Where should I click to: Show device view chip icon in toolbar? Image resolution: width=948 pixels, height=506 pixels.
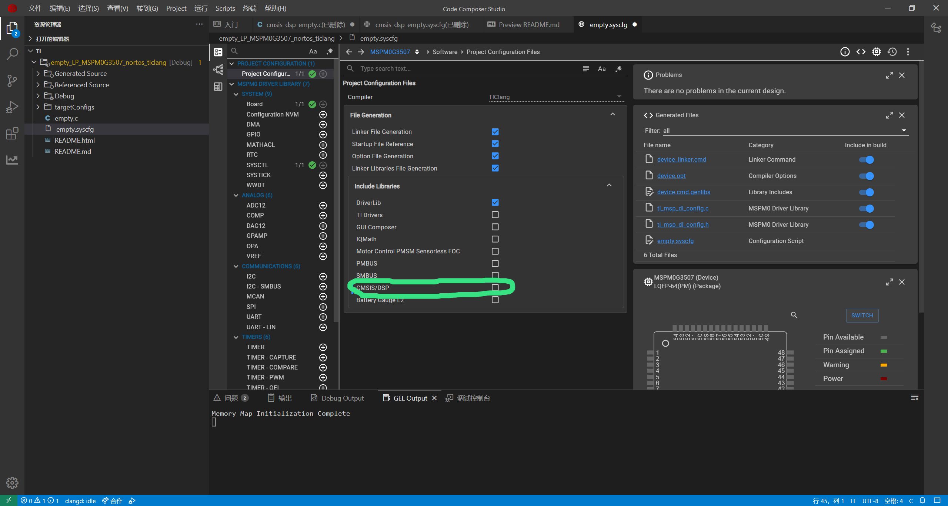click(876, 52)
